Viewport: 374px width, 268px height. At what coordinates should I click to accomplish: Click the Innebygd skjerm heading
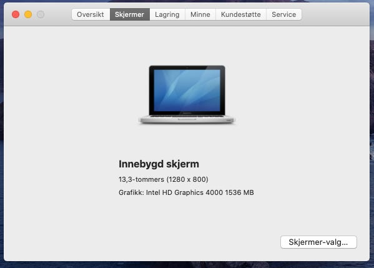[x=159, y=164]
